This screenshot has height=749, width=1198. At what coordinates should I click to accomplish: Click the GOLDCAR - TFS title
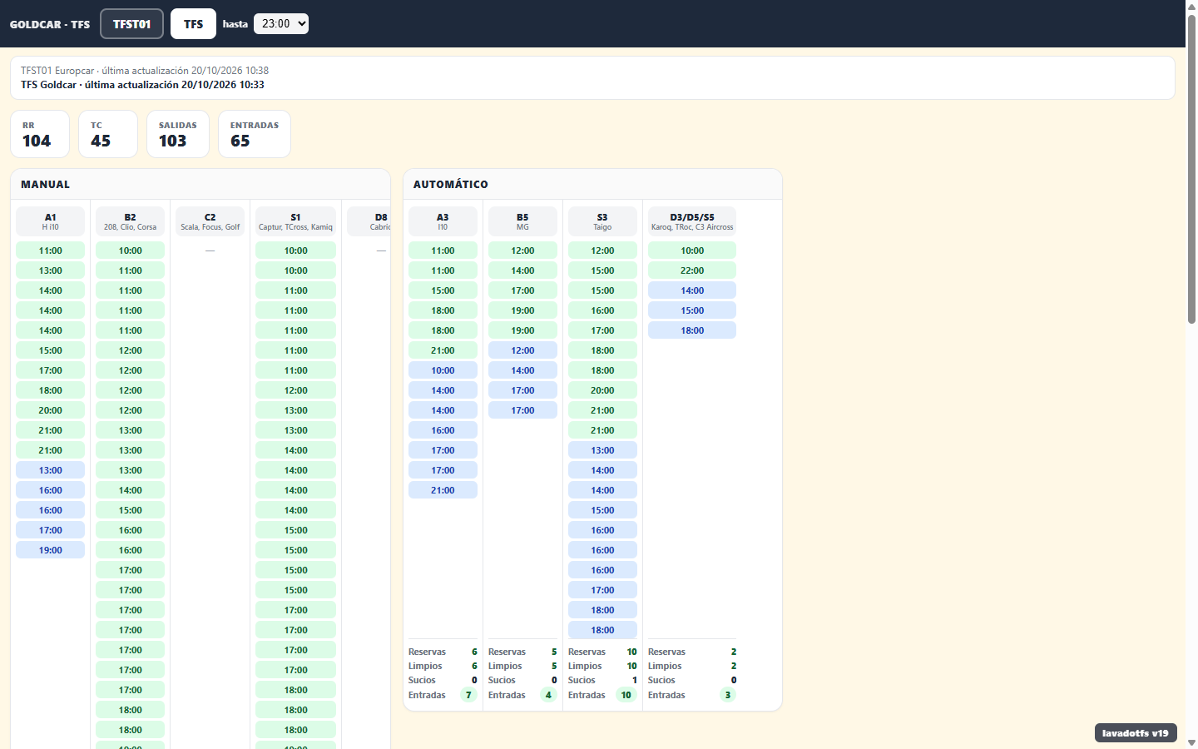click(x=50, y=24)
